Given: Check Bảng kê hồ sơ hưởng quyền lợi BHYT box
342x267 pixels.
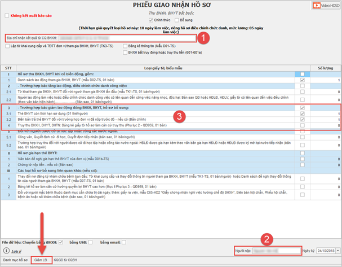Looking at the screenshot, I should (x=303, y=187).
